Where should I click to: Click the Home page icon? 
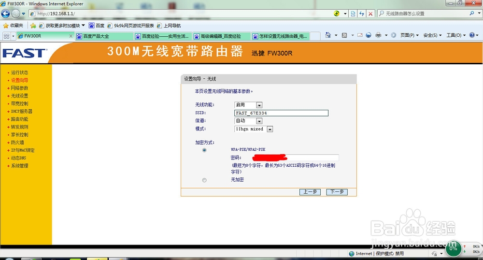tap(328, 35)
